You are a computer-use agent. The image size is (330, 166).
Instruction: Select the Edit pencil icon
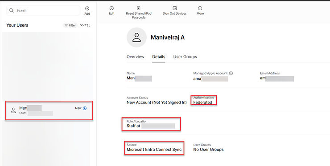pyautogui.click(x=111, y=8)
